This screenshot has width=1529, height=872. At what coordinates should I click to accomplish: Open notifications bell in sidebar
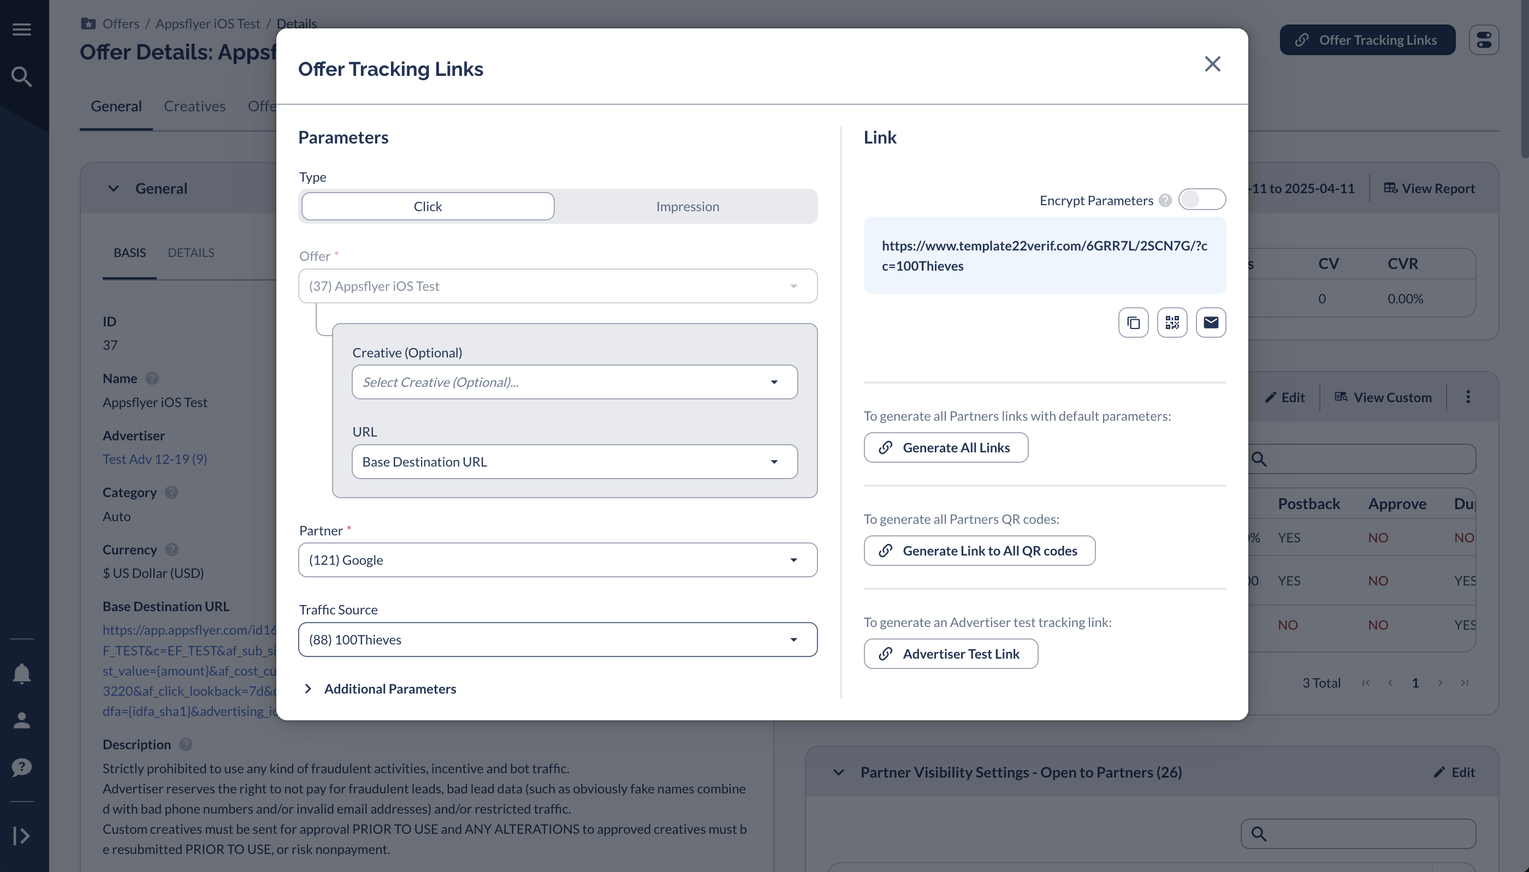click(21, 674)
